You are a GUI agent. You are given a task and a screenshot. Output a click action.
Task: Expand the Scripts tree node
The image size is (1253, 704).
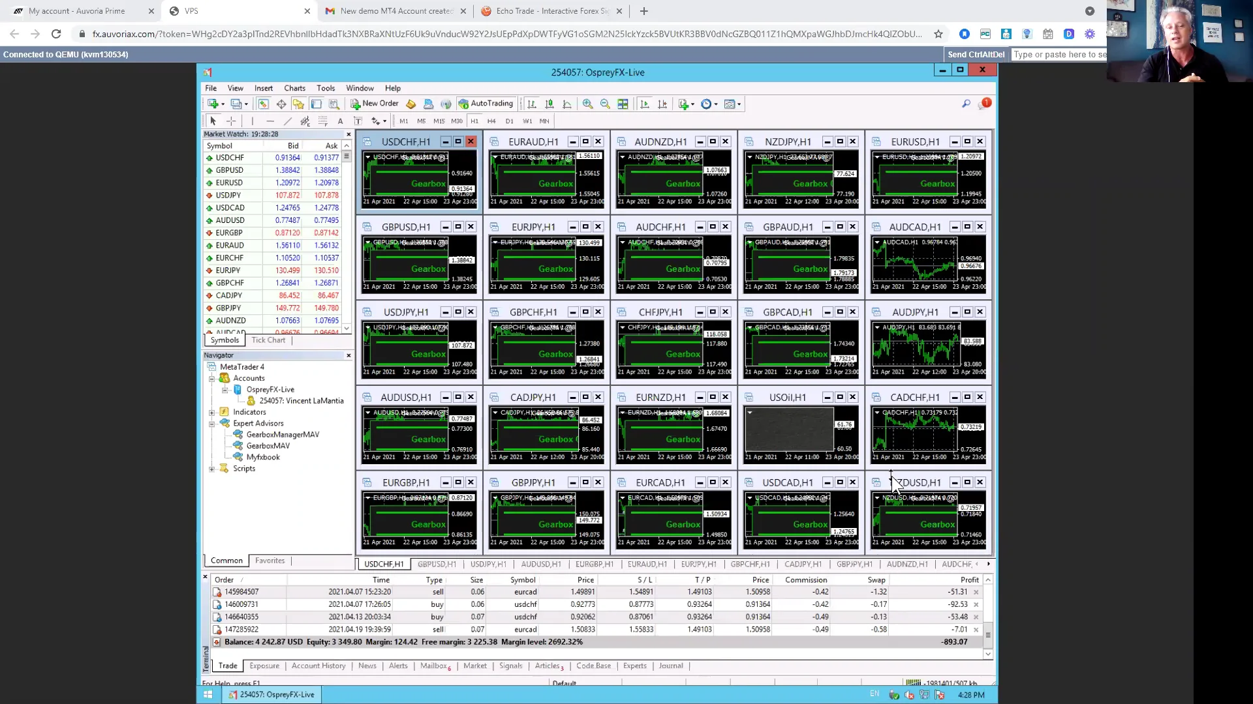[x=211, y=469]
